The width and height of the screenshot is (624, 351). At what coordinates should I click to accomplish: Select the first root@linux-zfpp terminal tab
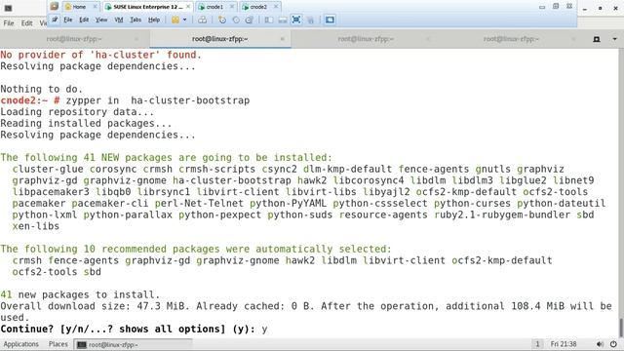pyautogui.click(x=74, y=39)
